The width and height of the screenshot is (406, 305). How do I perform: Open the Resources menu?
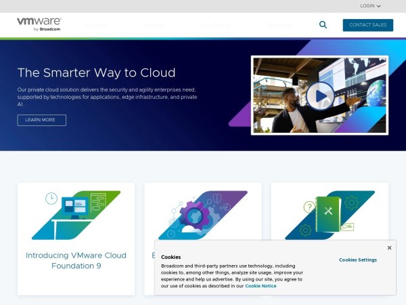point(278,25)
